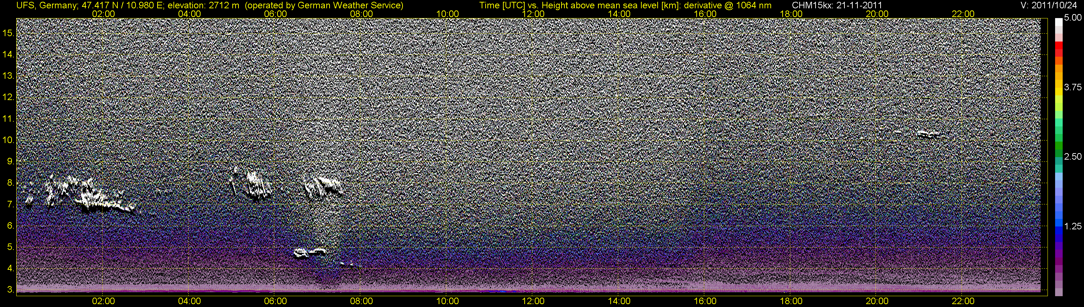Click the cloud feature near 5 km at 06:45
This screenshot has width=1084, height=307.
pyautogui.click(x=310, y=252)
